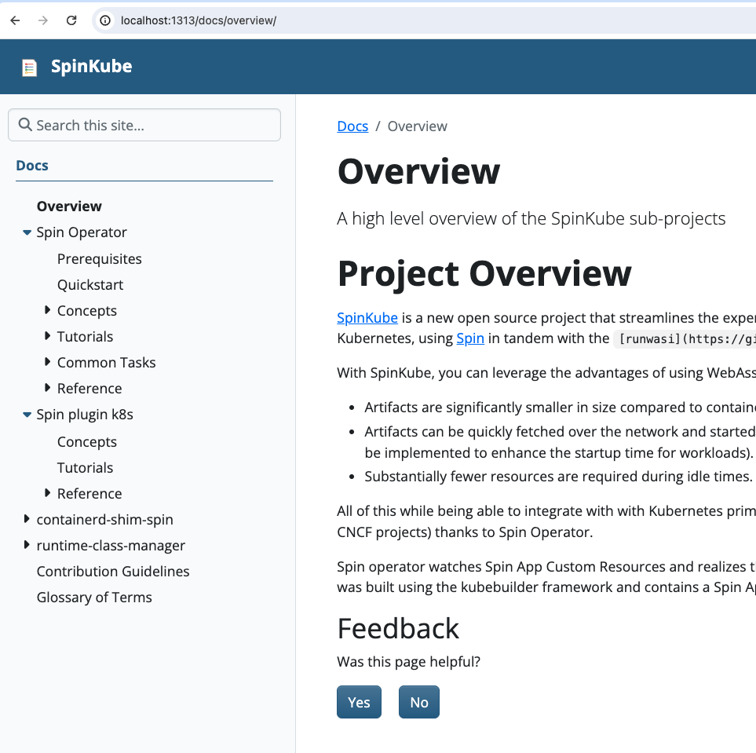Expand Tutorials under Spin Operator

tap(47, 336)
